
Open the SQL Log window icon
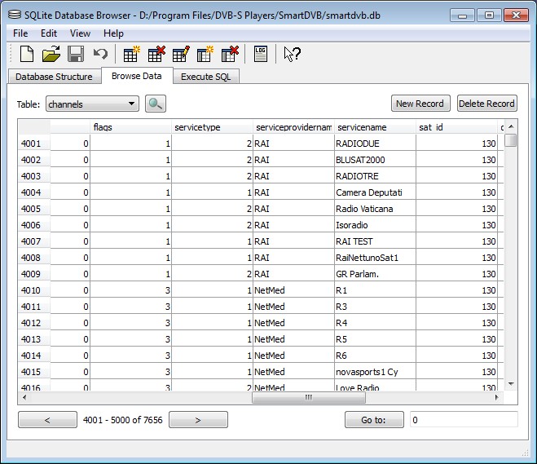click(x=261, y=54)
